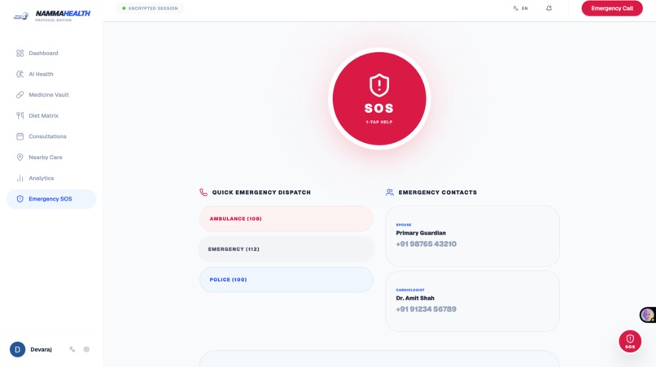Click the Analytics bar chart icon
Screen dimensions: 656x367
(x=20, y=179)
